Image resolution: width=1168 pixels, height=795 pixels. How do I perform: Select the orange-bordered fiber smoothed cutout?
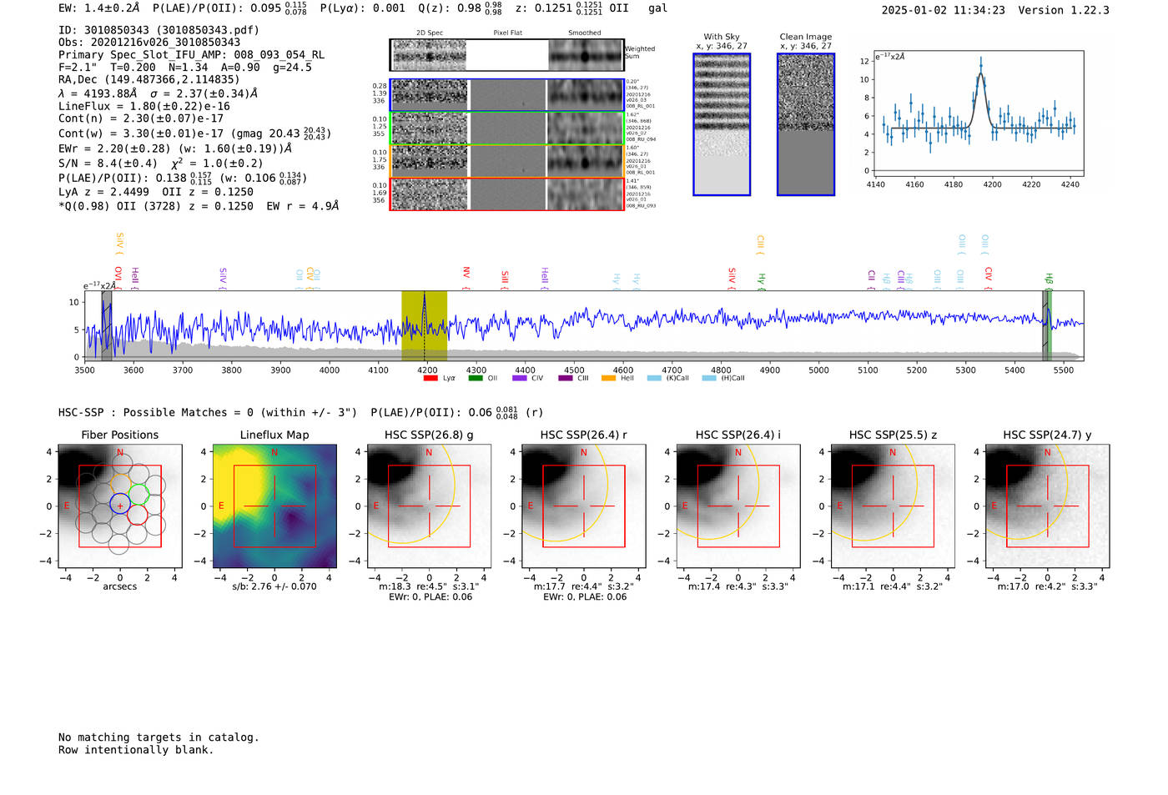(585, 161)
